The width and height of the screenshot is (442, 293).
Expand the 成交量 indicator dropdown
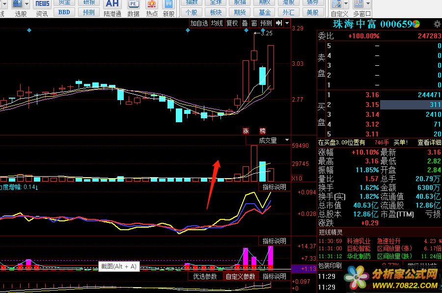(287, 140)
